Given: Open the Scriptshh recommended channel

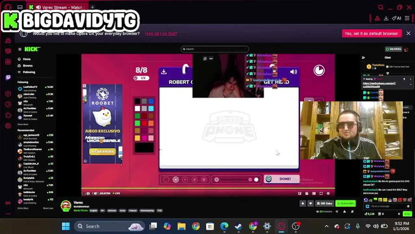Looking at the screenshot, I should (x=36, y=179).
